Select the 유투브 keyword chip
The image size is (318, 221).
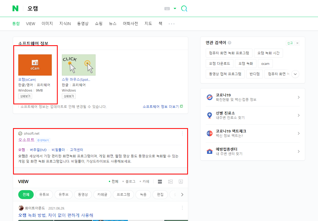pyautogui.click(x=64, y=195)
